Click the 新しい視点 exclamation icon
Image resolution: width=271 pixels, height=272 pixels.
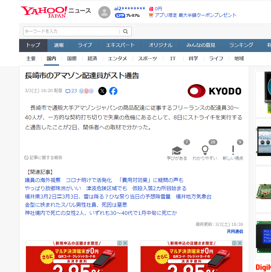click(x=233, y=150)
